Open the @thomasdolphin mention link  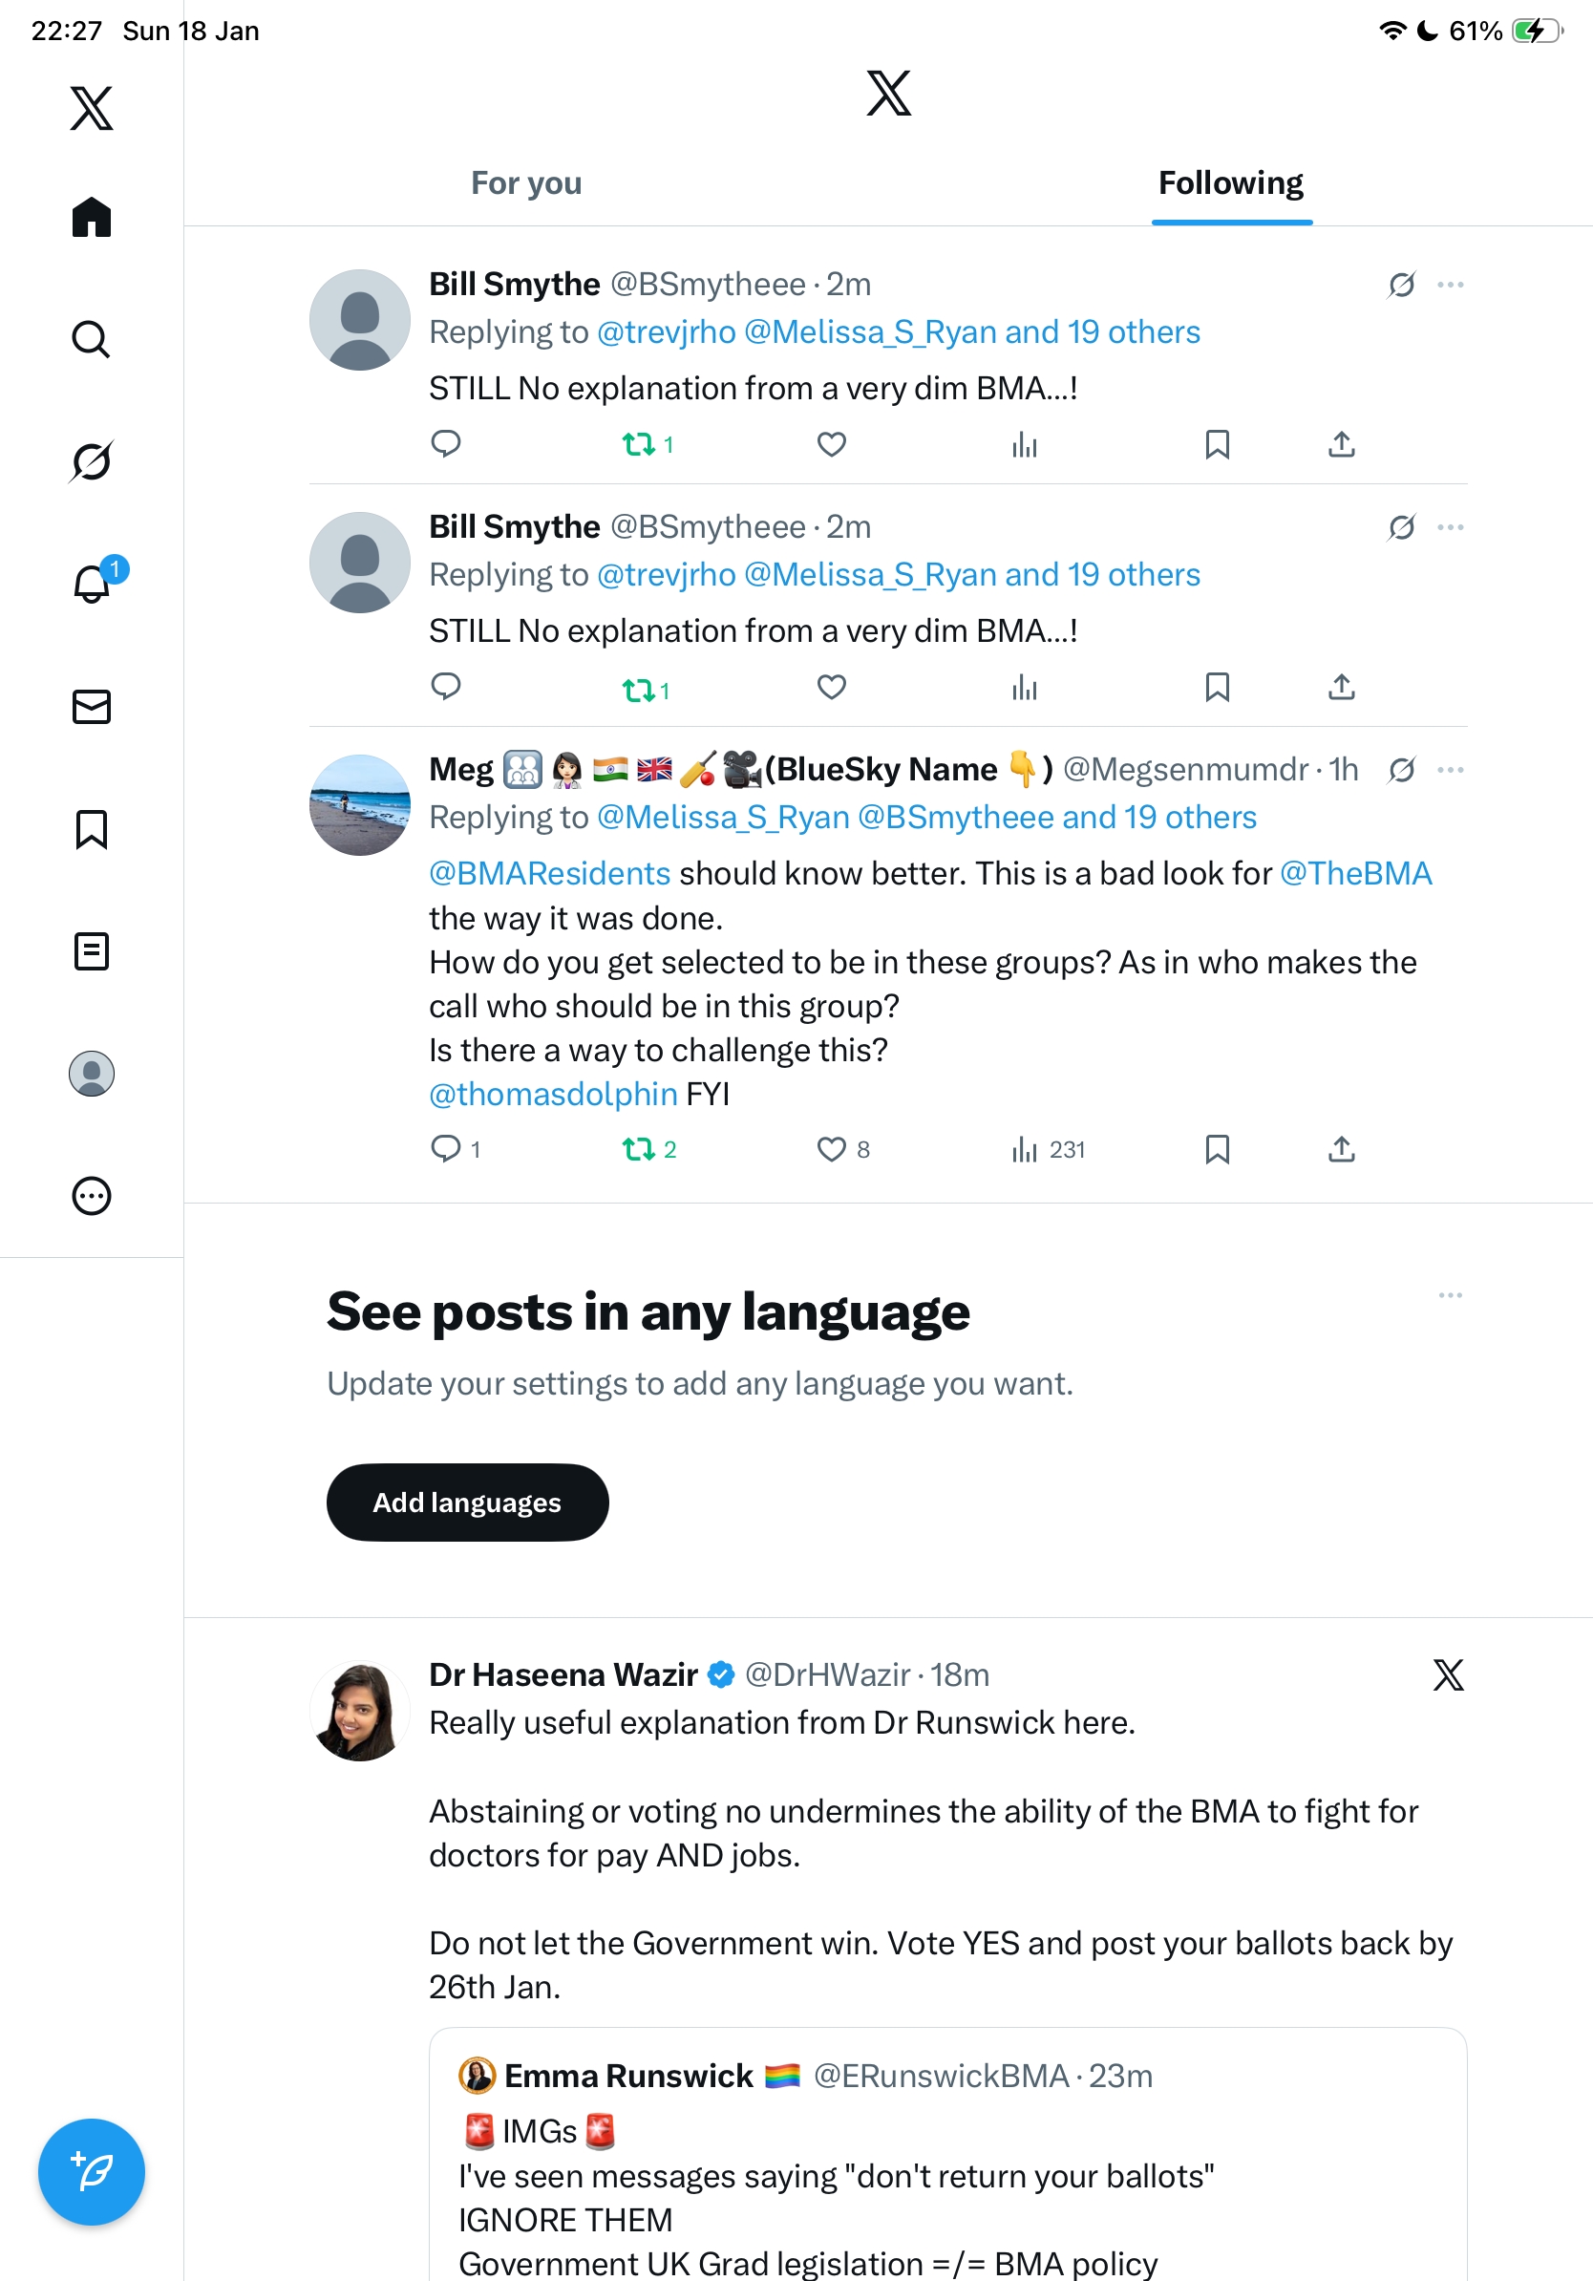553,1094
